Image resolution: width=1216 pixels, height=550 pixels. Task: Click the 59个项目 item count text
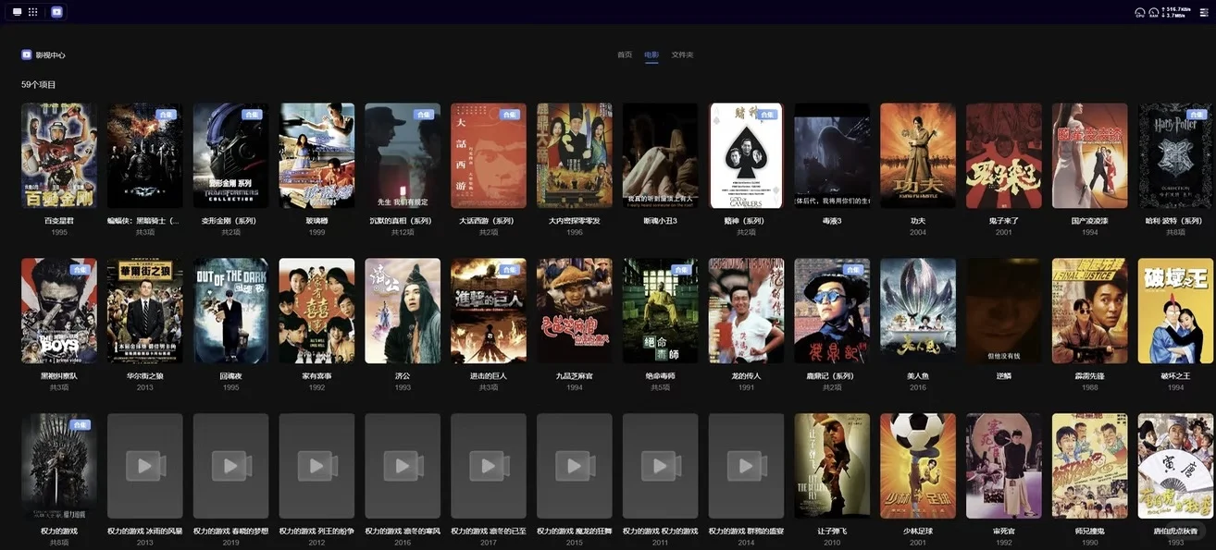tap(39, 84)
